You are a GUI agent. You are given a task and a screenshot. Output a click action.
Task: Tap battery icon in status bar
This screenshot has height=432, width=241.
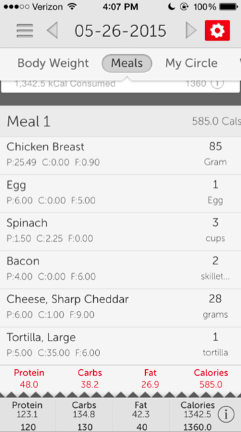228,7
